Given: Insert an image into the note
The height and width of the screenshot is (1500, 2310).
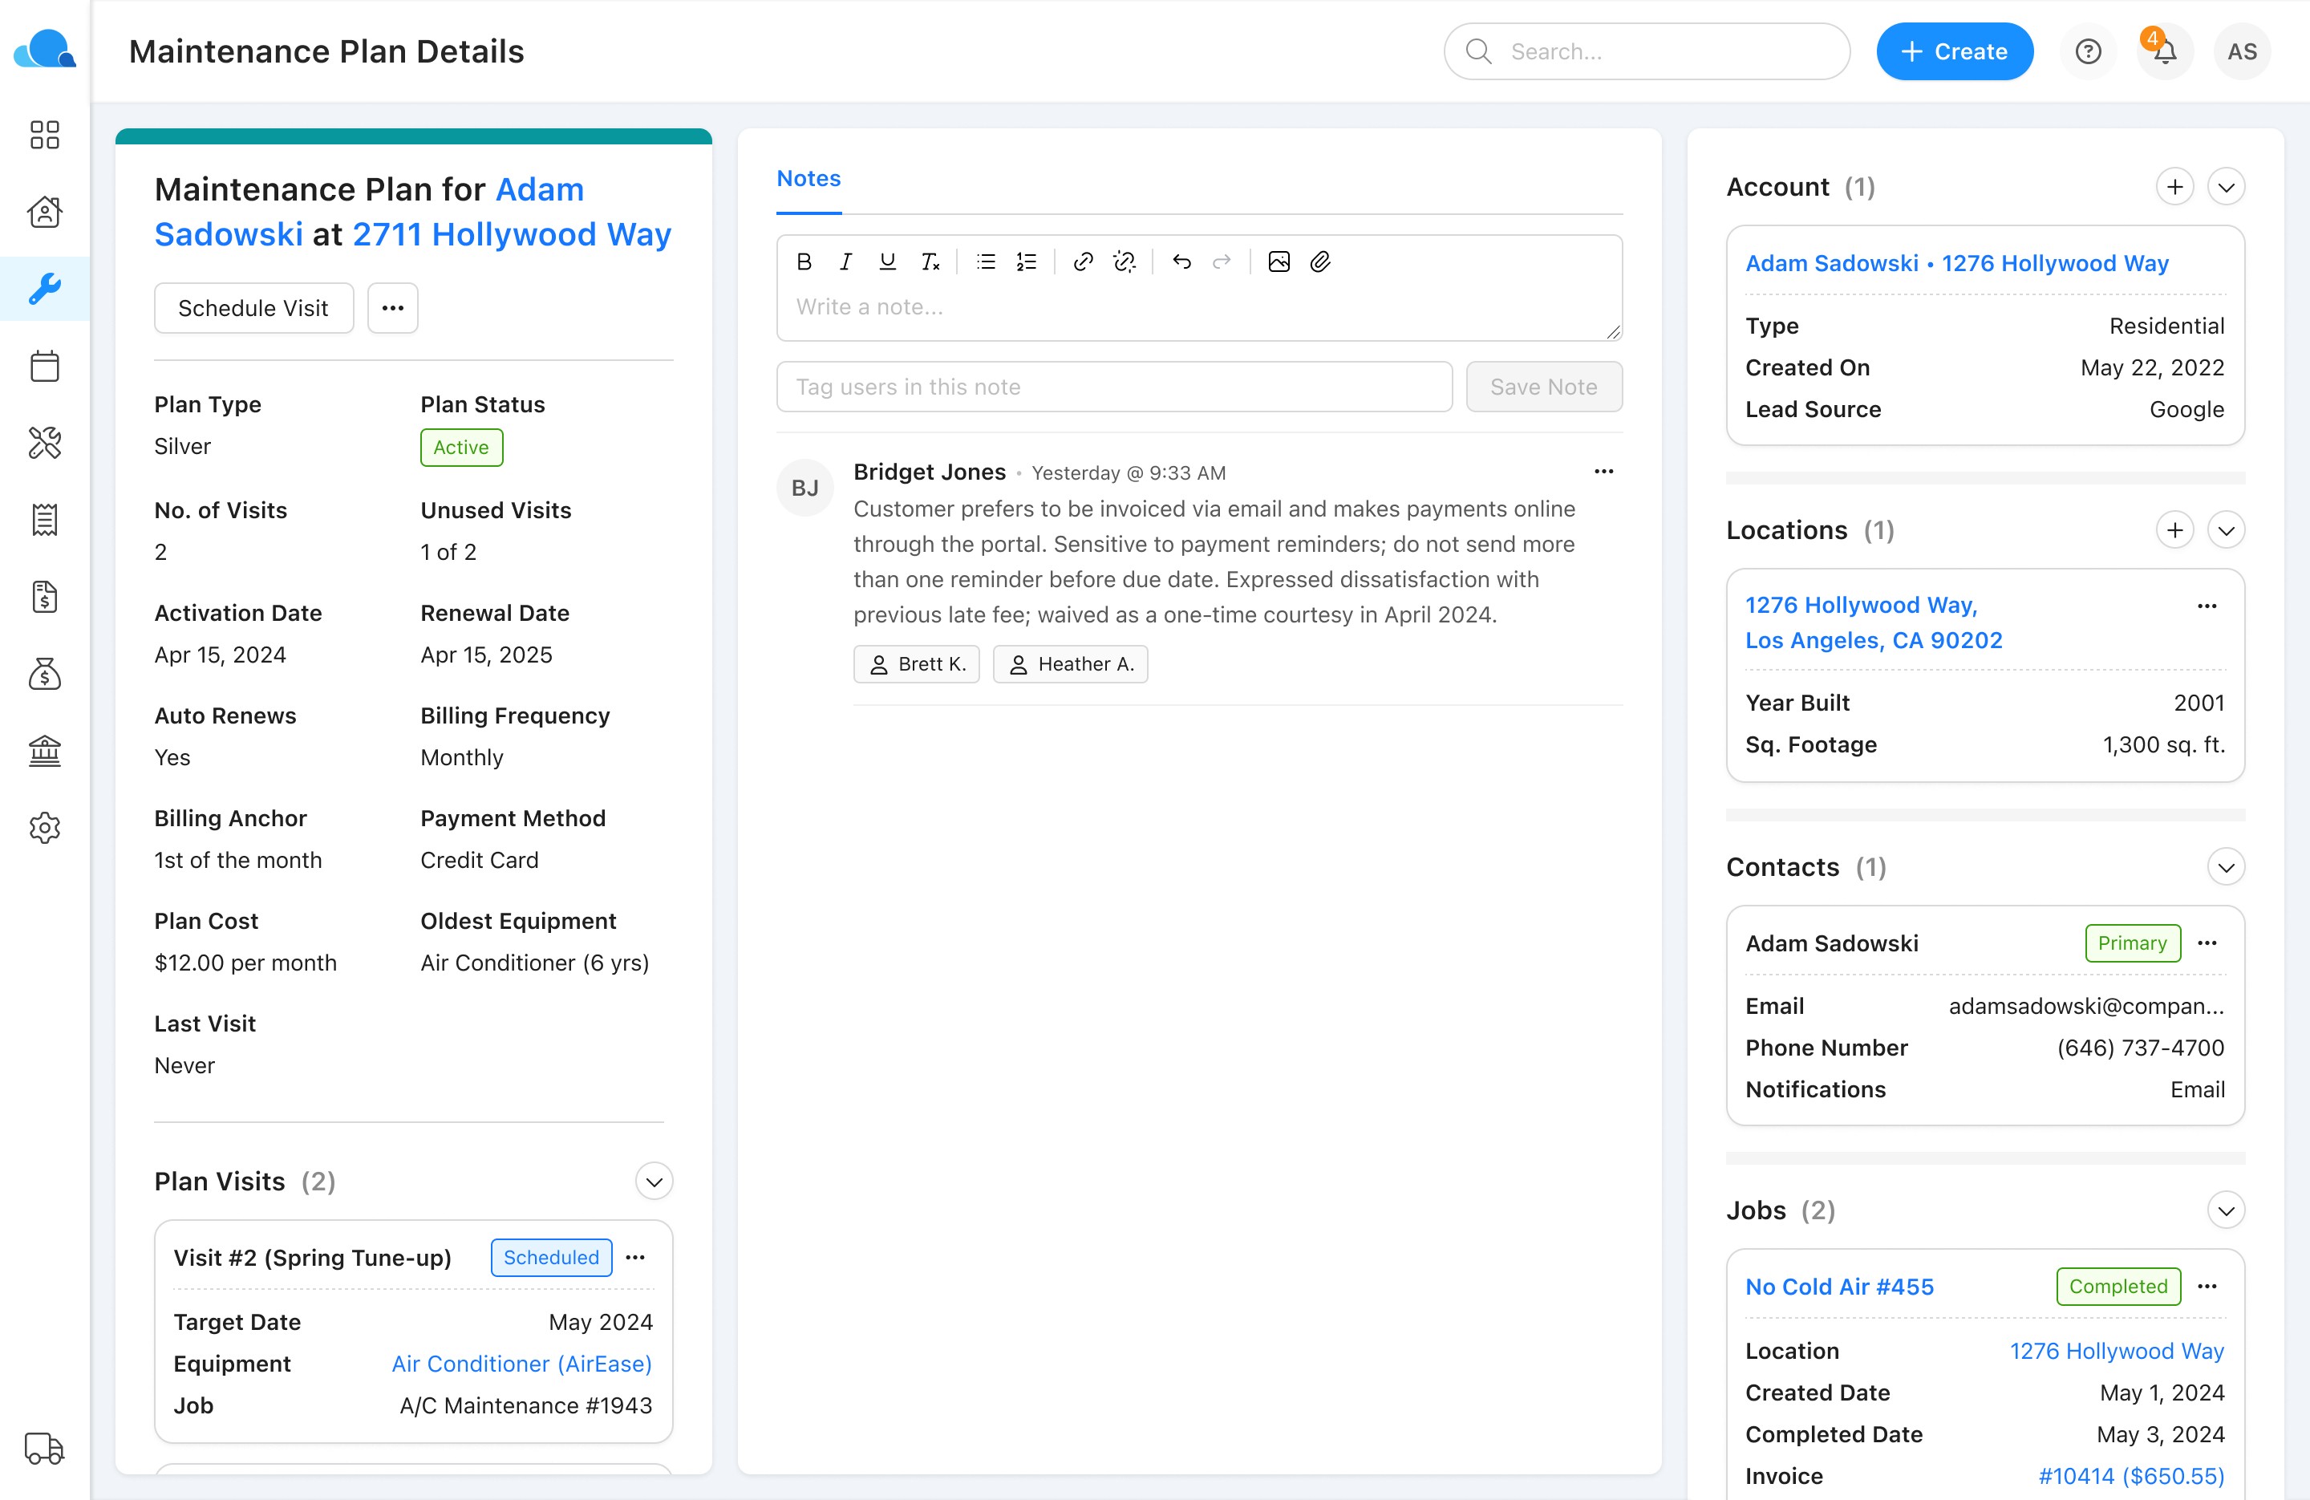Looking at the screenshot, I should [x=1279, y=261].
